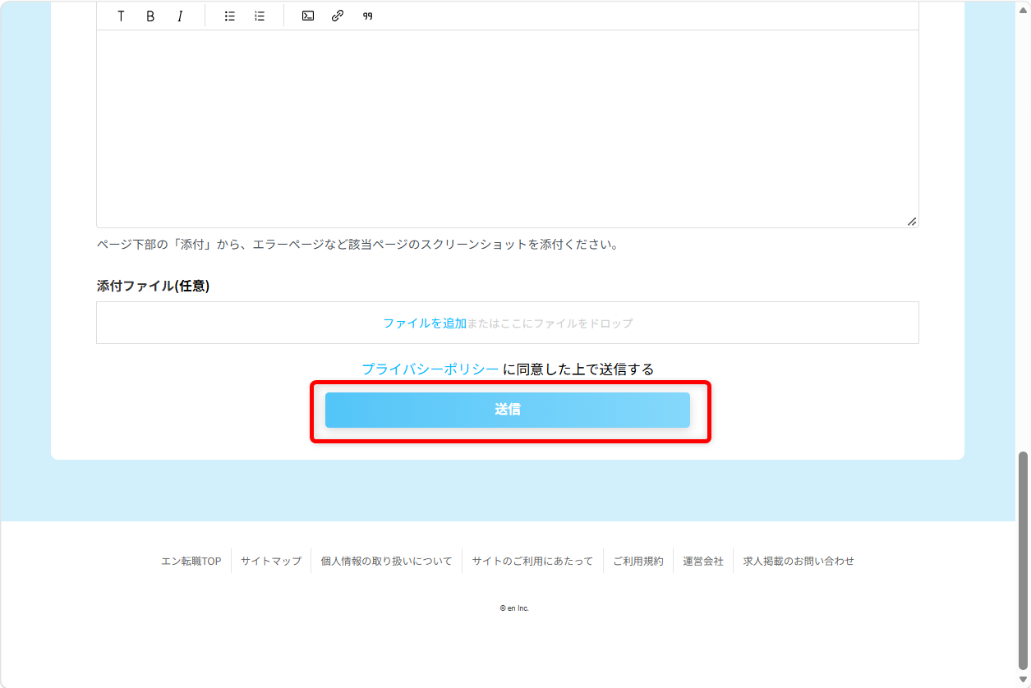This screenshot has width=1031, height=688.
Task: Click the scrollbar down arrow
Action: coord(1023,680)
